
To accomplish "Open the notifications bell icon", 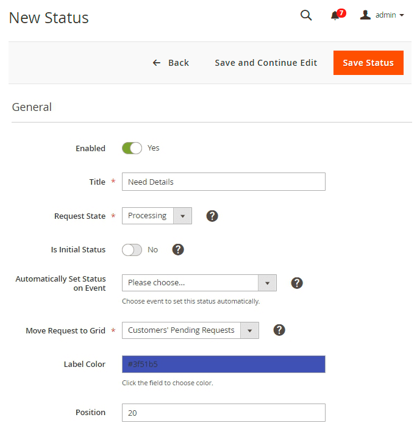I will (335, 16).
